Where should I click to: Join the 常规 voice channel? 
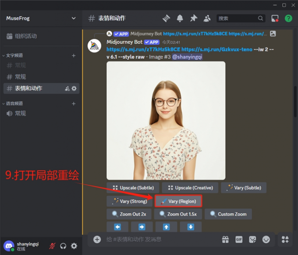[41, 113]
